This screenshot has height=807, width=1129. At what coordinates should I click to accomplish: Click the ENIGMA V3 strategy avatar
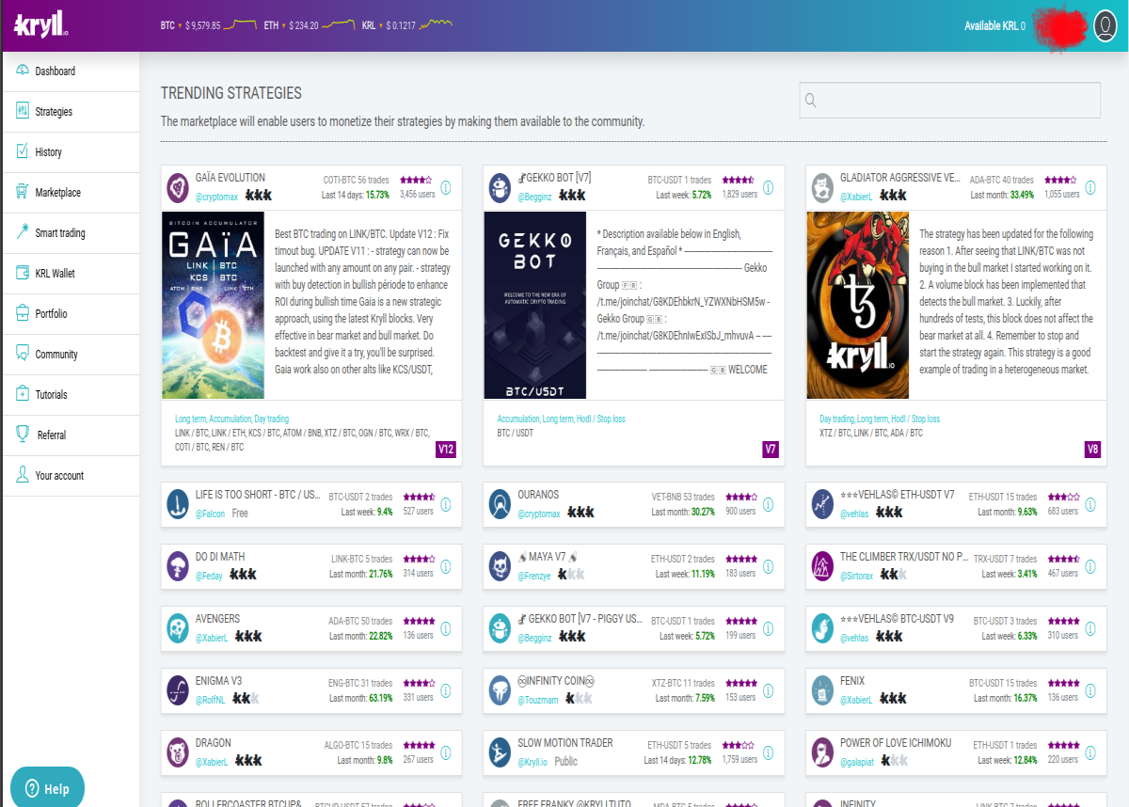pos(177,690)
